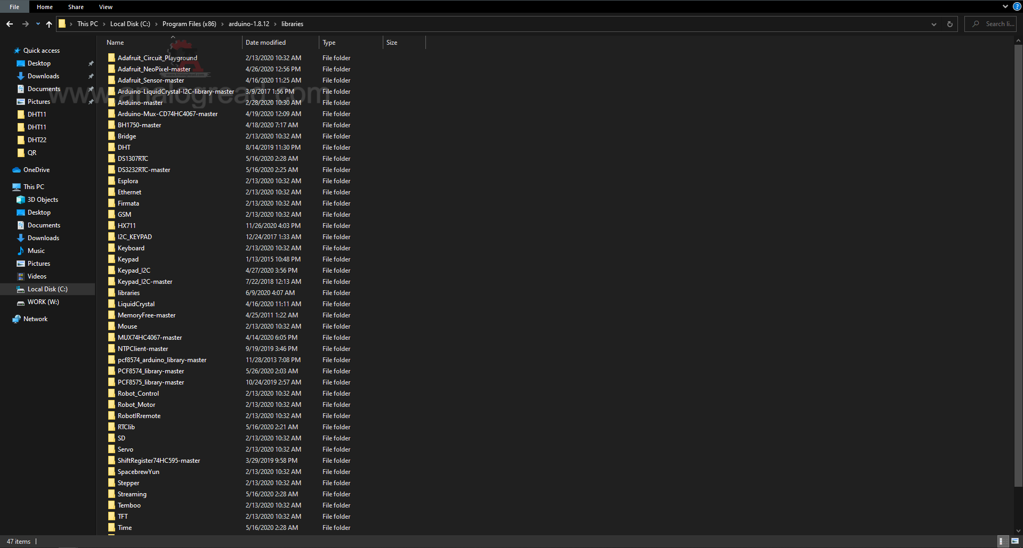Switch to the Share tab
1023x548 pixels.
[76, 7]
